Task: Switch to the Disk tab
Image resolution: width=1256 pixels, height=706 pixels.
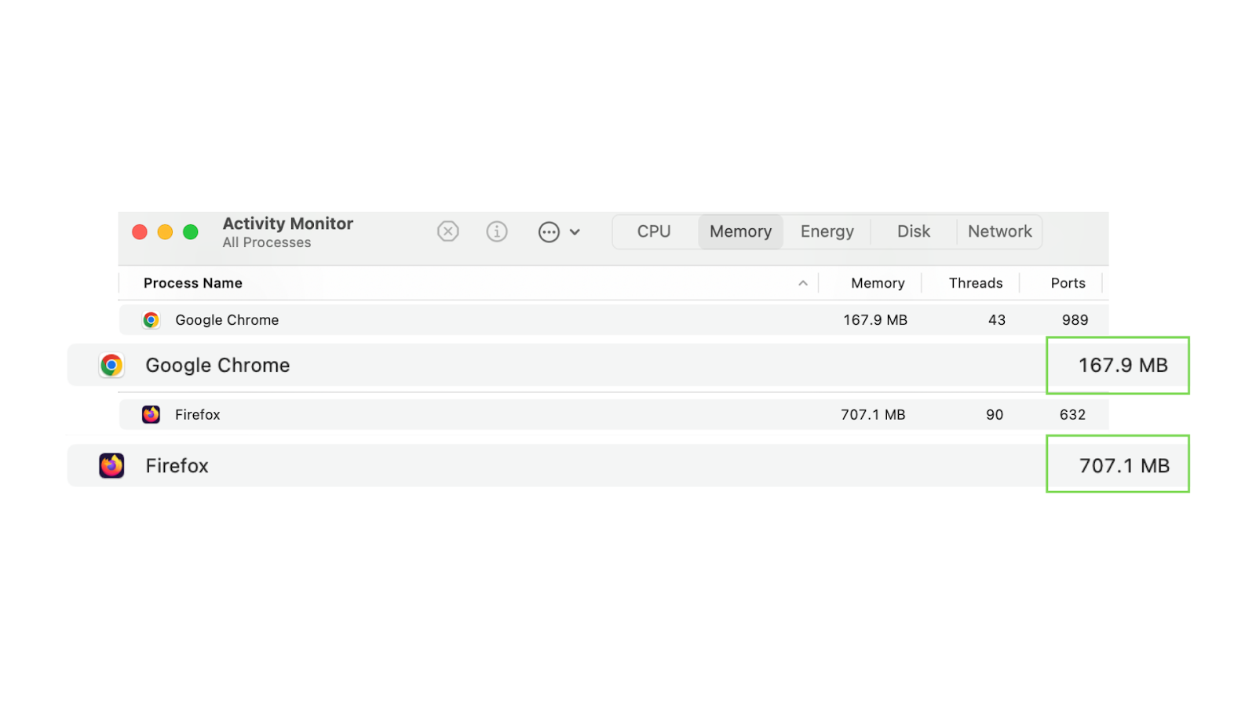Action: [x=914, y=231]
